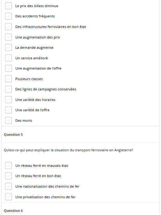Check 'Une privatisation des chemins de fer'
Screen dimensions: 161x215
coord(8,197)
